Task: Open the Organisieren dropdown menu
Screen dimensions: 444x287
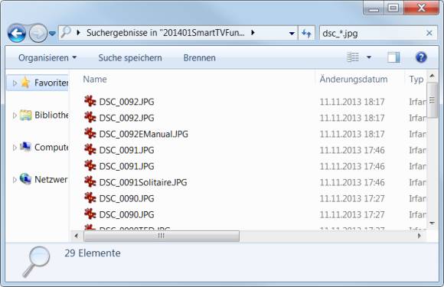Action: coord(47,57)
